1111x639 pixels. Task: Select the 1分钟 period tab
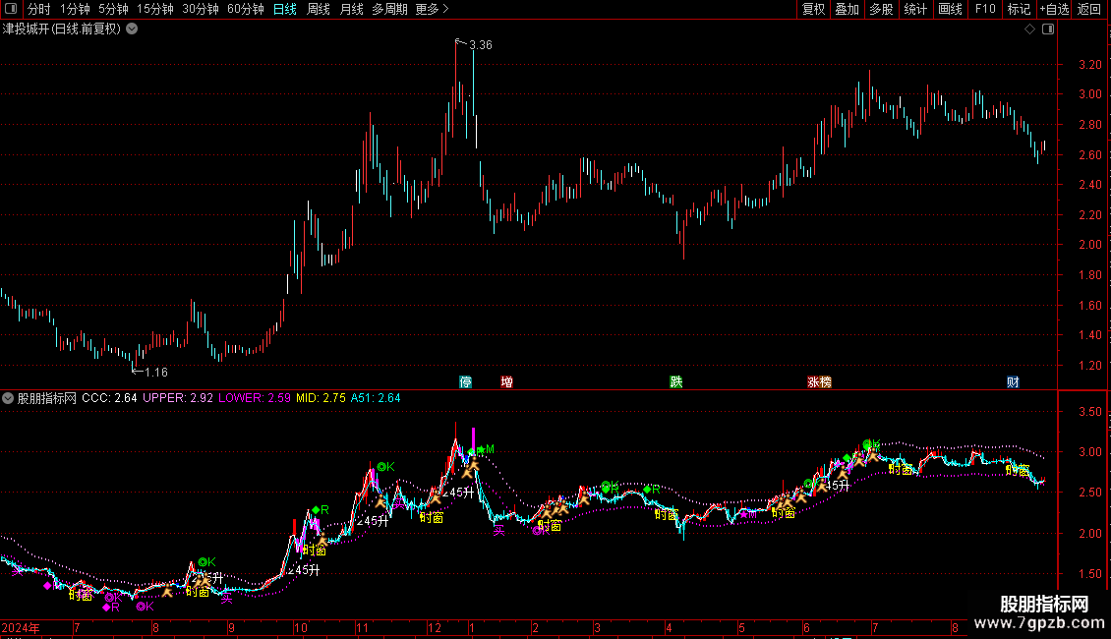[x=75, y=9]
